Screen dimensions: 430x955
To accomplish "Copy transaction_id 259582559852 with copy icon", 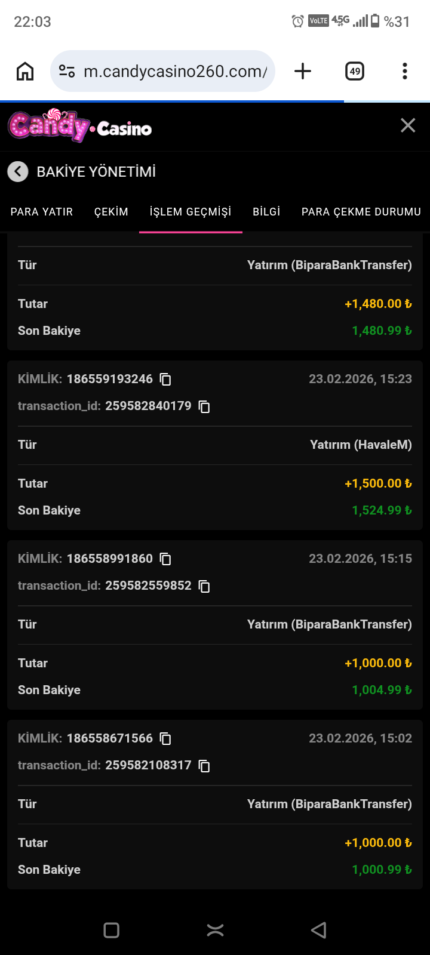I will [204, 586].
